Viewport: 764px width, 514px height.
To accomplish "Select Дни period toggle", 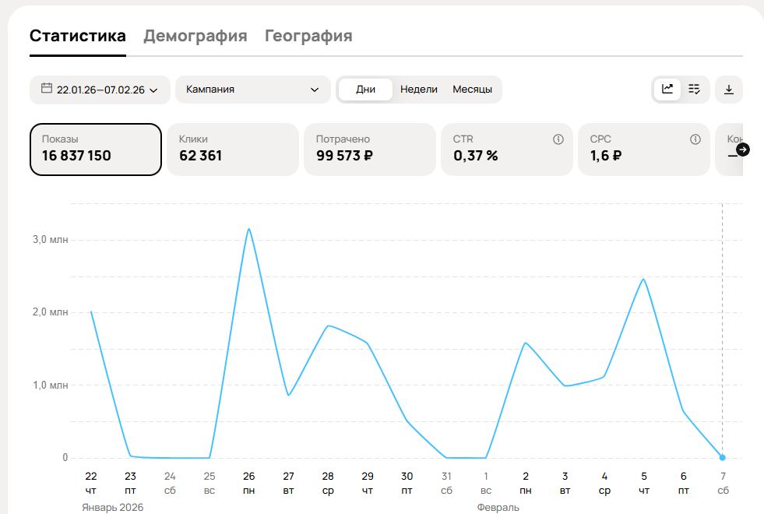I will tap(365, 90).
